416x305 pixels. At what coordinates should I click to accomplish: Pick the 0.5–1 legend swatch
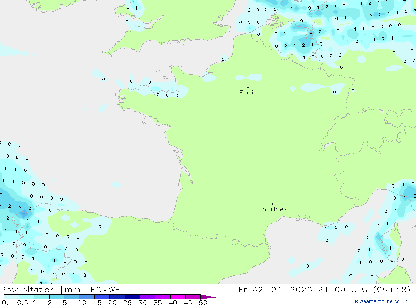(27, 297)
